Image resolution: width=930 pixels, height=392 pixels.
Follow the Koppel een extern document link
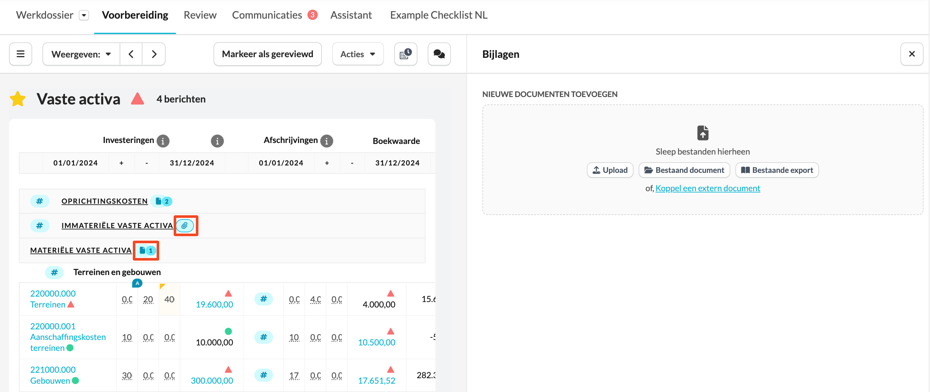[x=707, y=188]
